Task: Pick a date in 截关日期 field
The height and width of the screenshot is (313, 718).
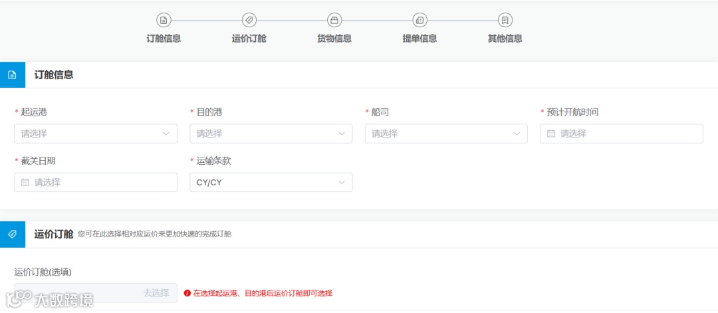Action: [x=96, y=182]
